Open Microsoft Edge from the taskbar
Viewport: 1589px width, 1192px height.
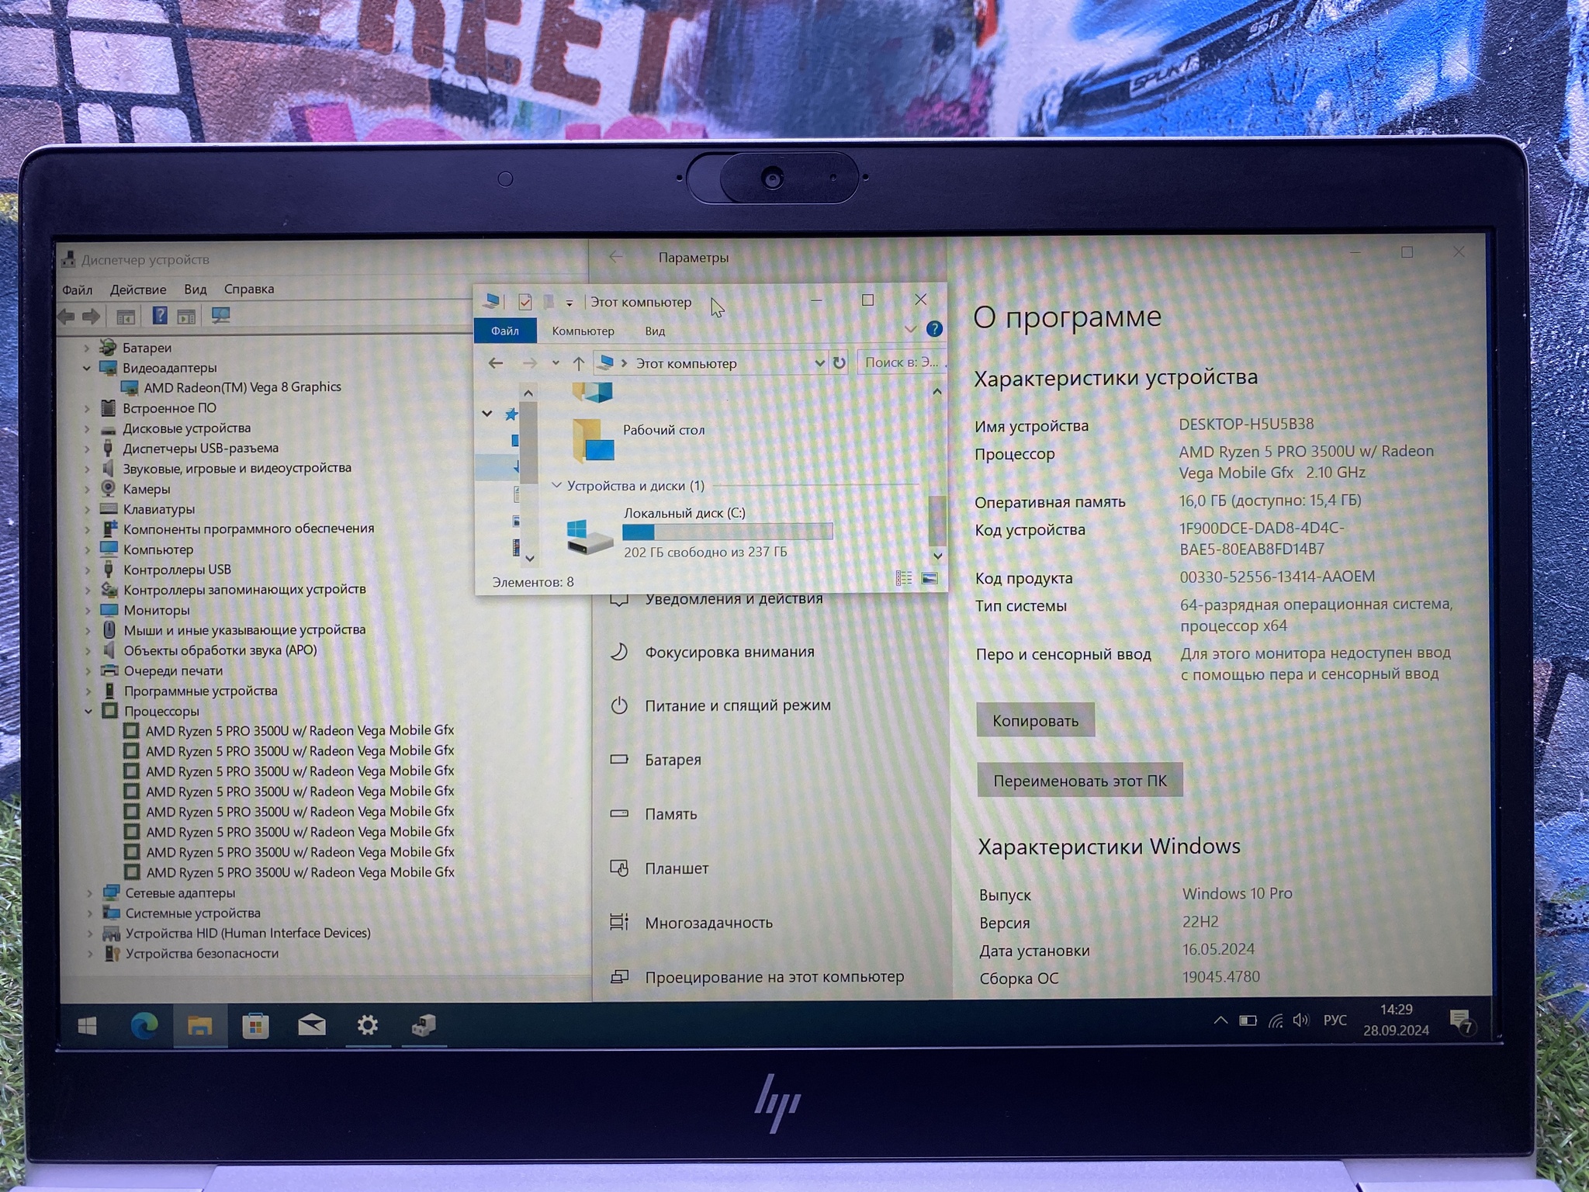[144, 1026]
